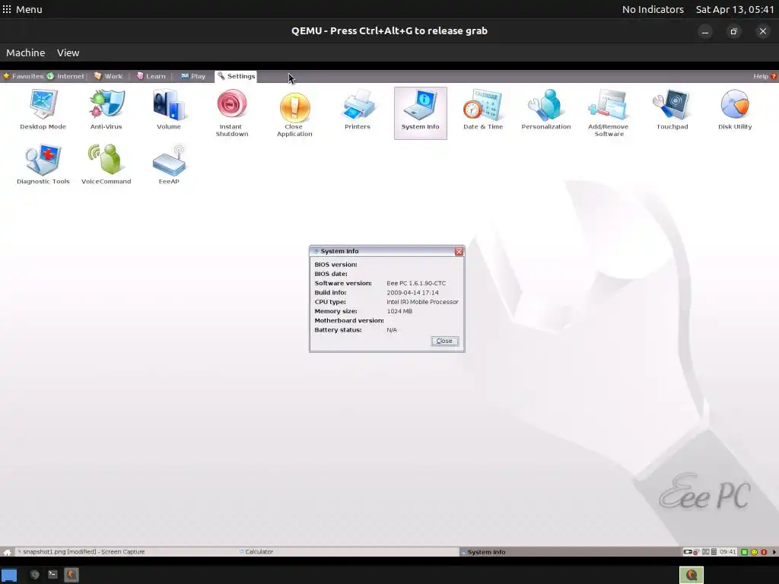
Task: Launch the Anti-Virus tool
Action: pos(106,109)
